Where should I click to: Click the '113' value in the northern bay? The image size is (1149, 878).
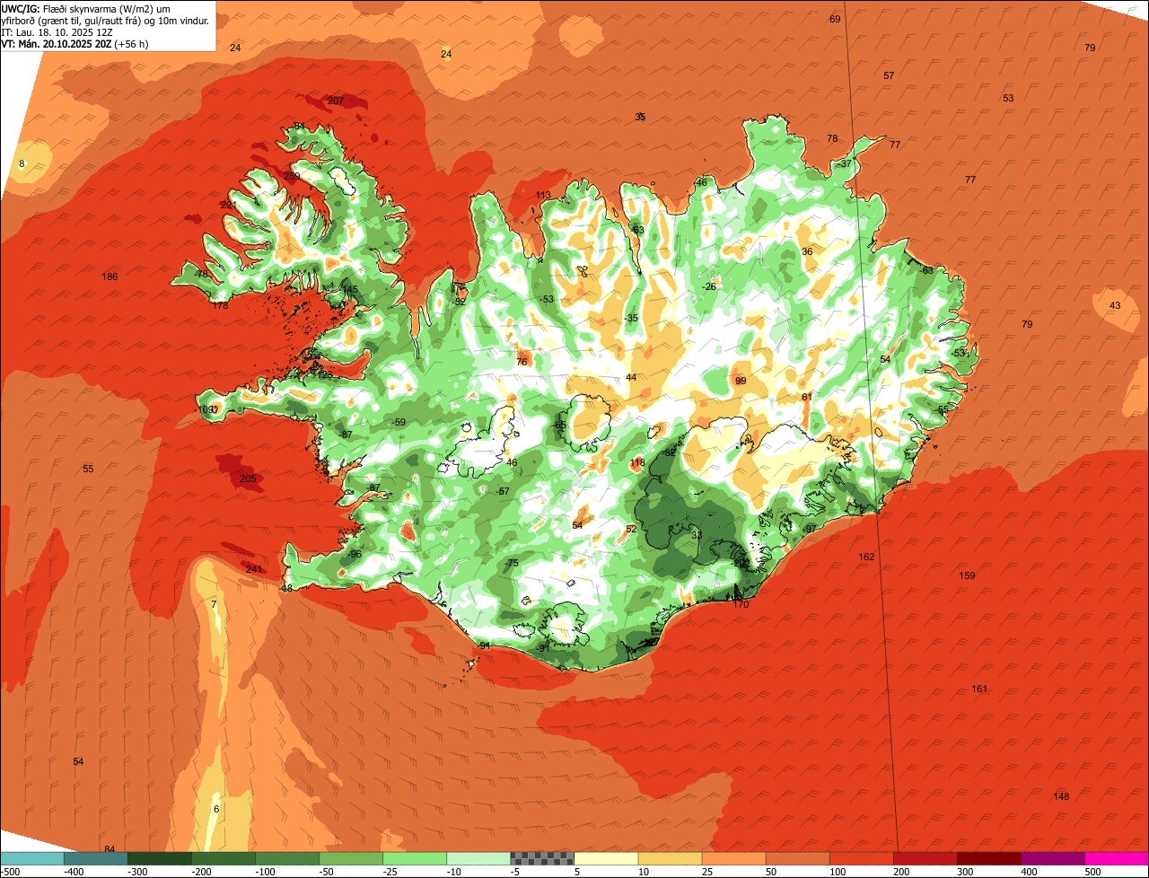(543, 195)
